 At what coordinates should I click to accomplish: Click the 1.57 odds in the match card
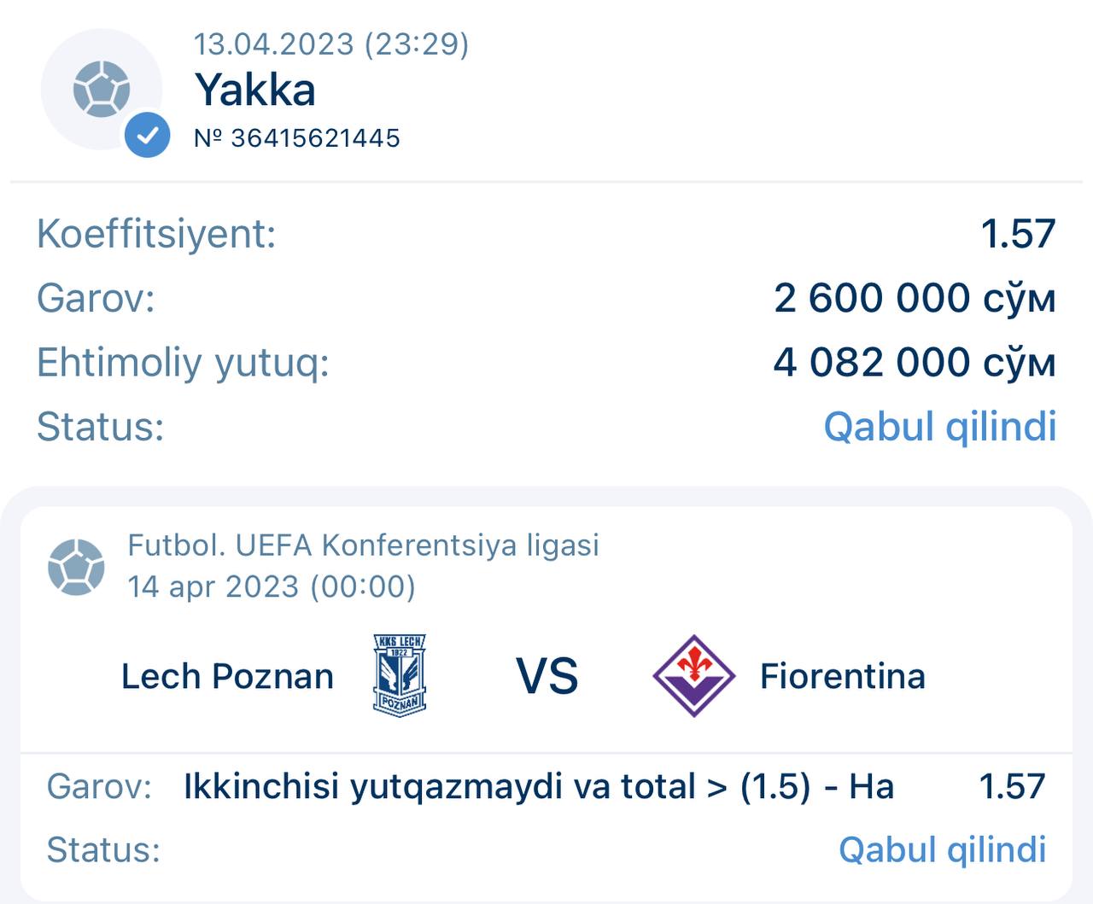1012,786
